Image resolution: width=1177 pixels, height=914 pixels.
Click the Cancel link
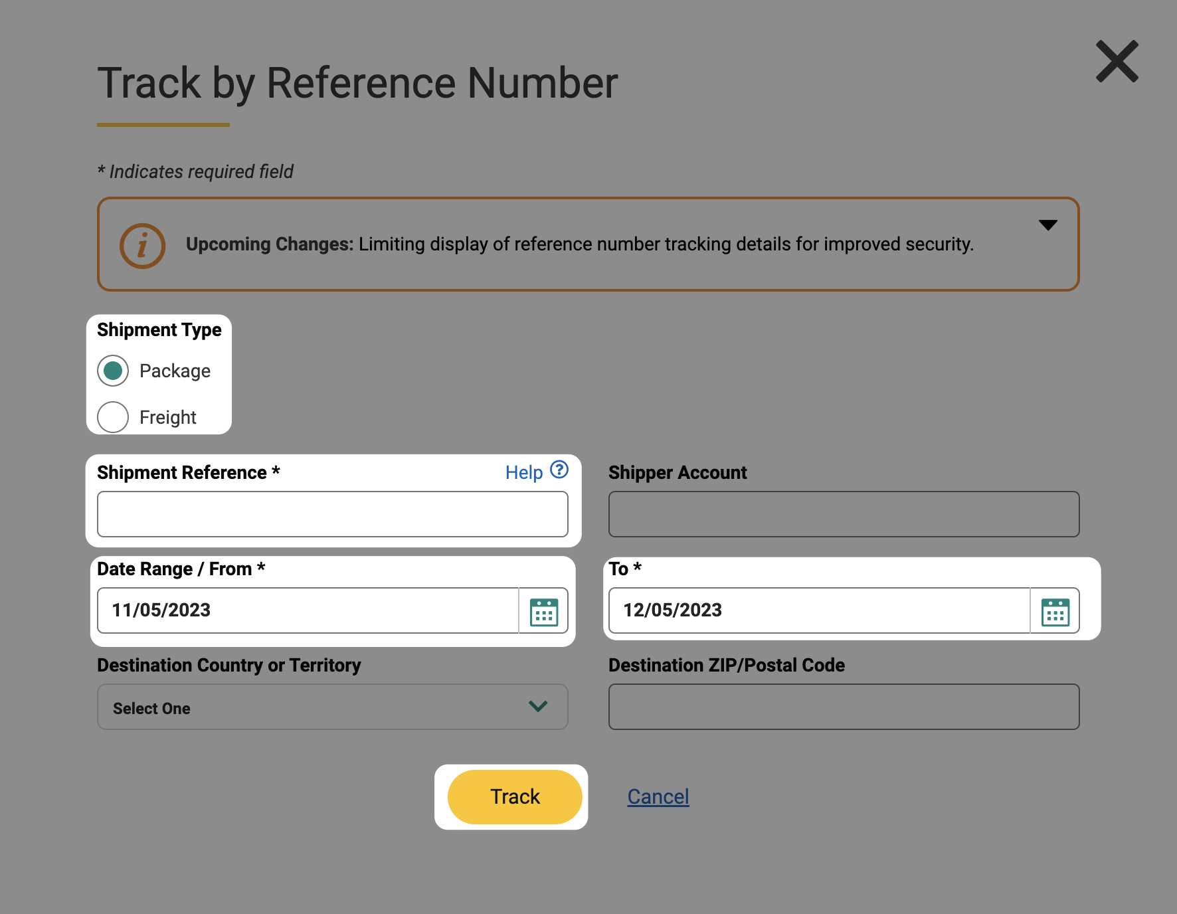point(658,796)
